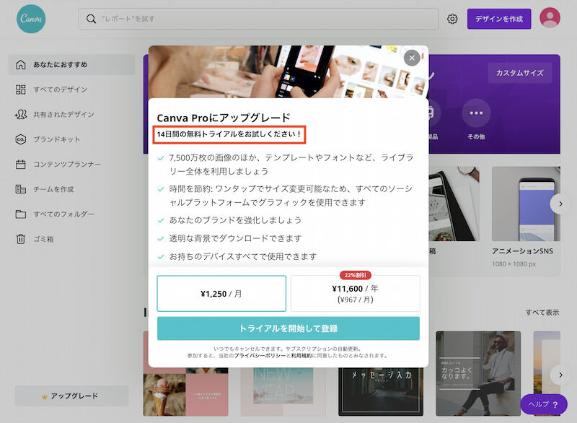Click デザインを作成 button
Viewport: 577px width, 423px height.
pos(499,19)
